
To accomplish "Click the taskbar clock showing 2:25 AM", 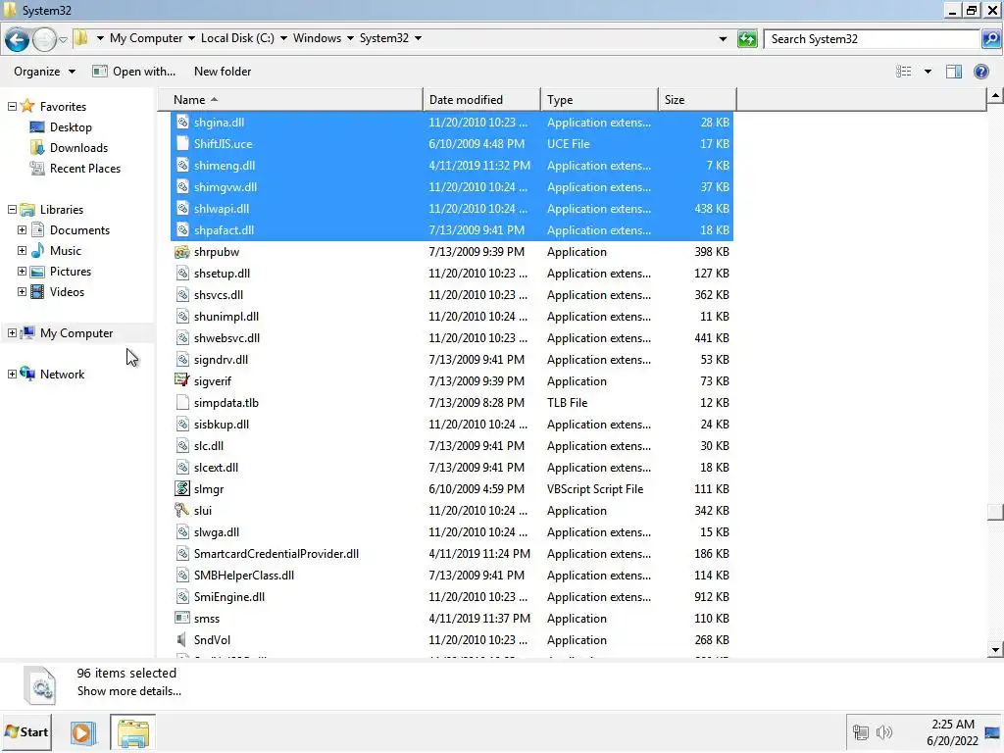I will 952,732.
